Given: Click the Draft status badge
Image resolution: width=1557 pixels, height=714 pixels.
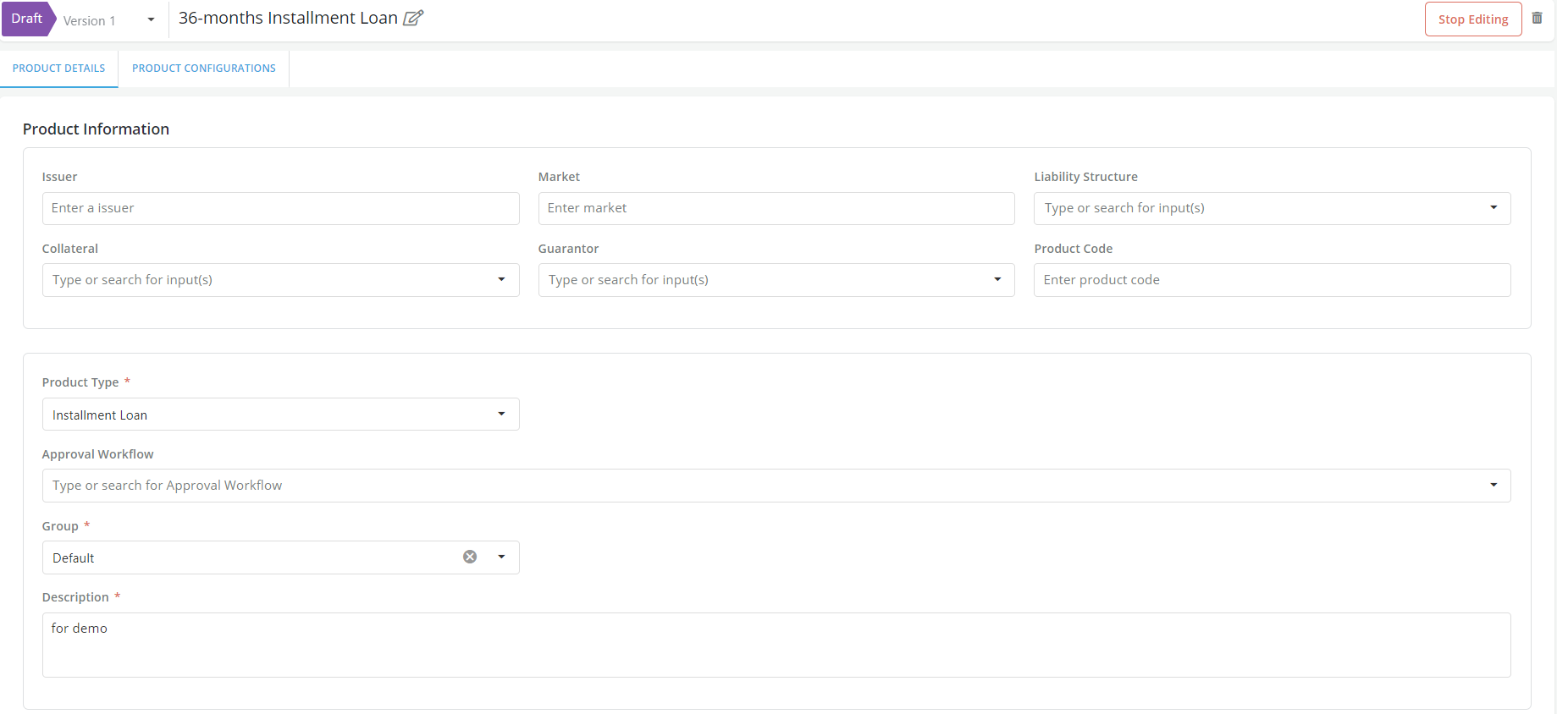Looking at the screenshot, I should 27,19.
